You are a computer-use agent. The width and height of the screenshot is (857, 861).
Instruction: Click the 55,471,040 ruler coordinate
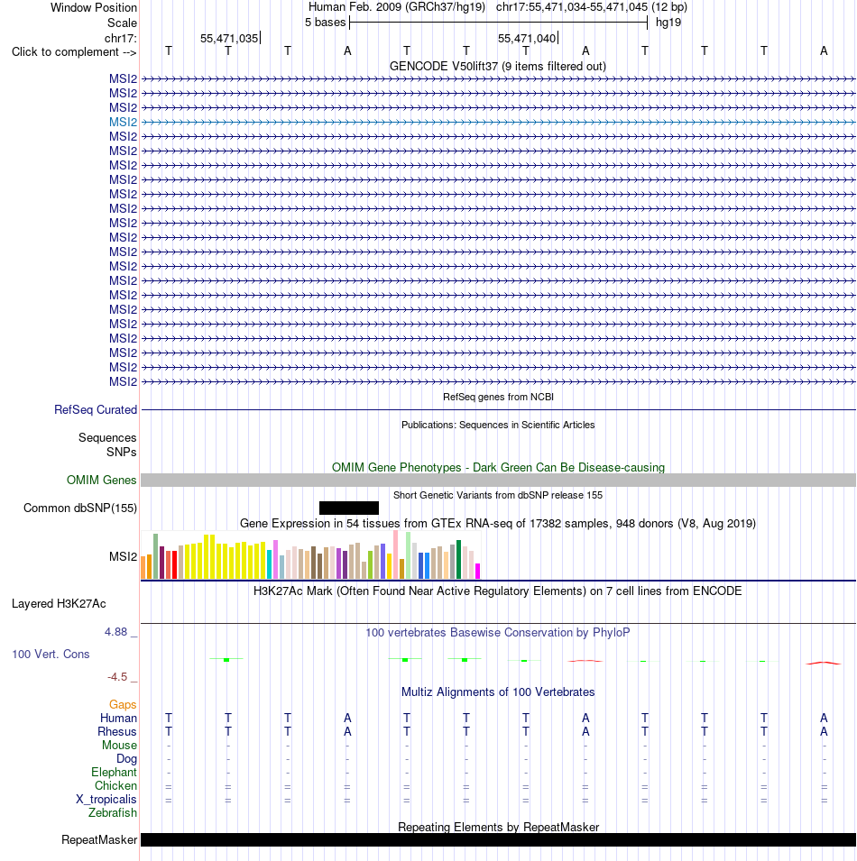tap(527, 39)
